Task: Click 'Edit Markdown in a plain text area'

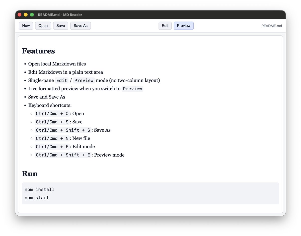Action: [x=65, y=72]
